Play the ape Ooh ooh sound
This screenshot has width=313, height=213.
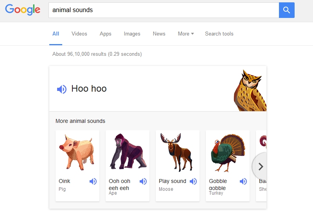pyautogui.click(x=143, y=181)
